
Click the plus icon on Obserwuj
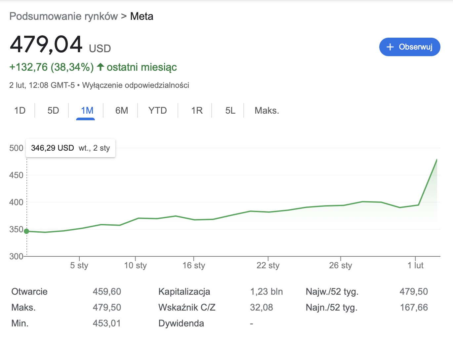pos(390,47)
